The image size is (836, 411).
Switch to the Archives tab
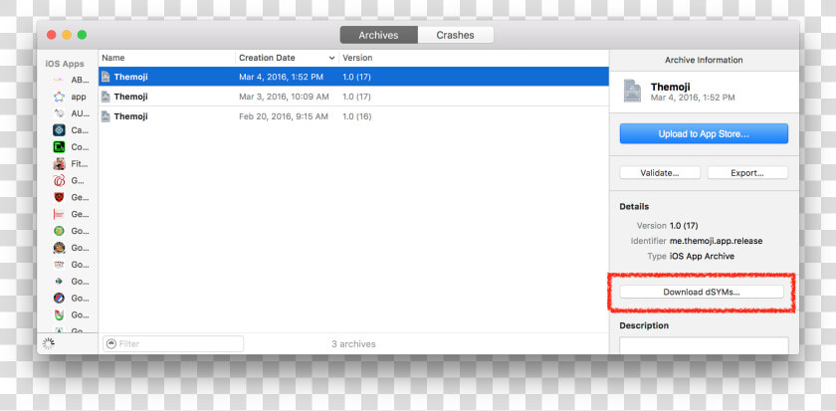tap(378, 35)
